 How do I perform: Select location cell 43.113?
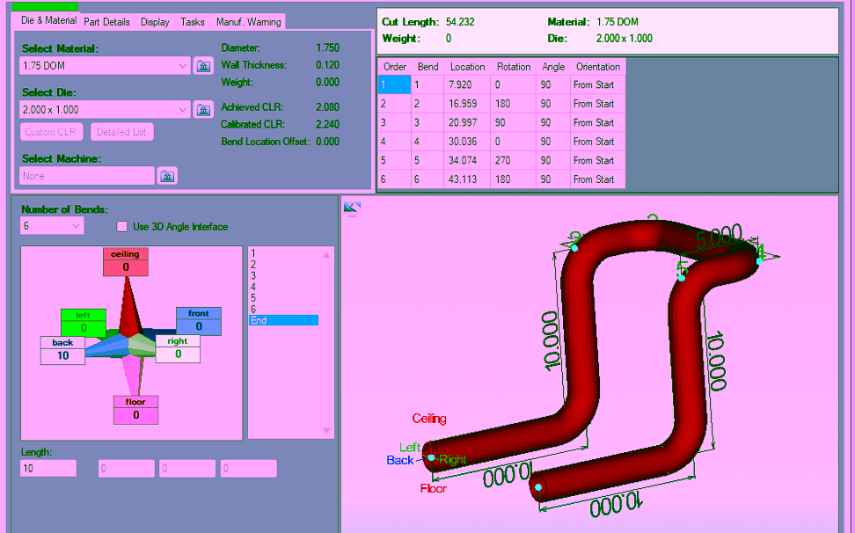click(467, 179)
